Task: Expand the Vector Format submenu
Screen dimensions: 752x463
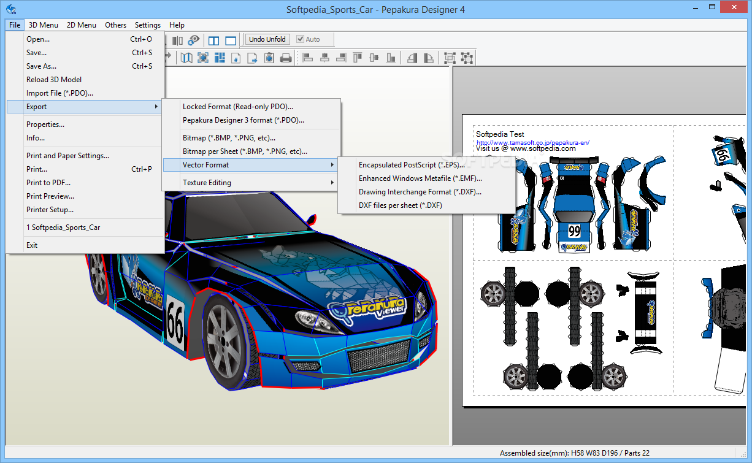Action: pos(251,165)
